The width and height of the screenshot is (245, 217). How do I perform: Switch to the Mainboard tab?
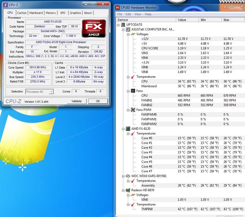point(36,13)
